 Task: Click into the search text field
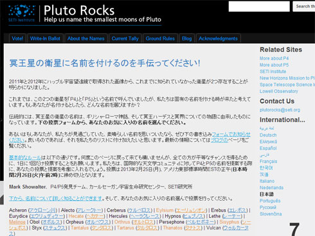click(259, 6)
